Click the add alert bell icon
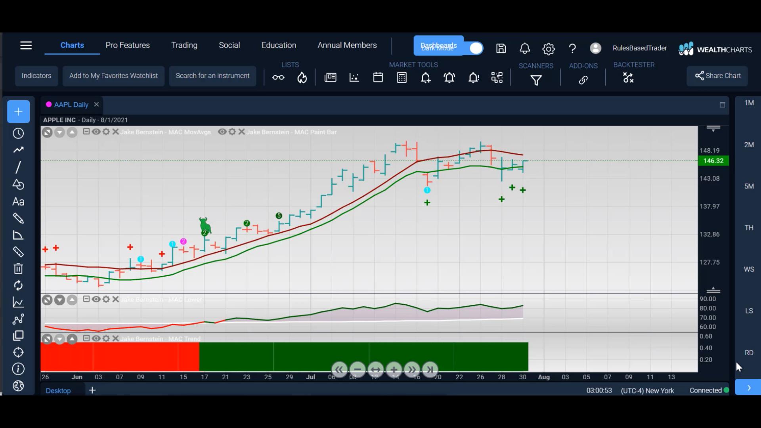 (426, 78)
